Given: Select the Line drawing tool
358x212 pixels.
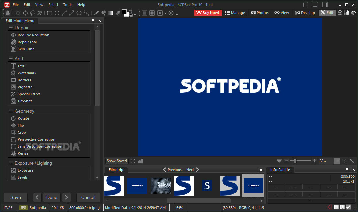Looking at the screenshot, I should (x=64, y=13).
